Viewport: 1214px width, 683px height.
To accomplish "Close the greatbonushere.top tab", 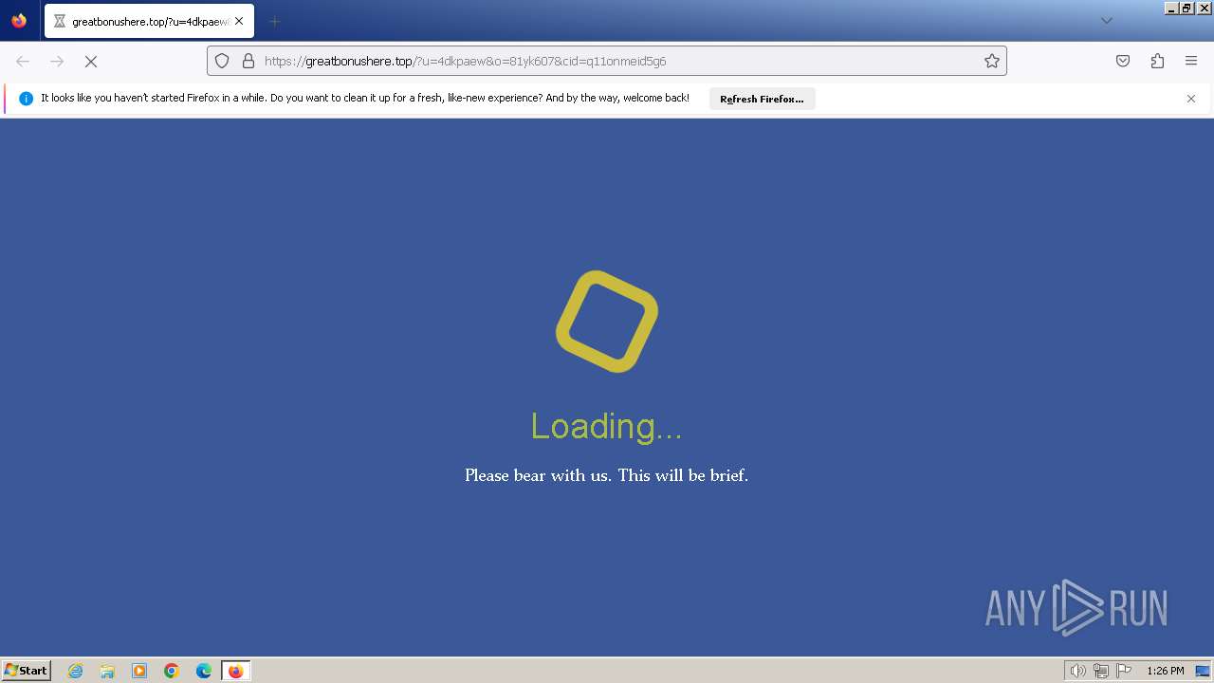I will (x=239, y=21).
